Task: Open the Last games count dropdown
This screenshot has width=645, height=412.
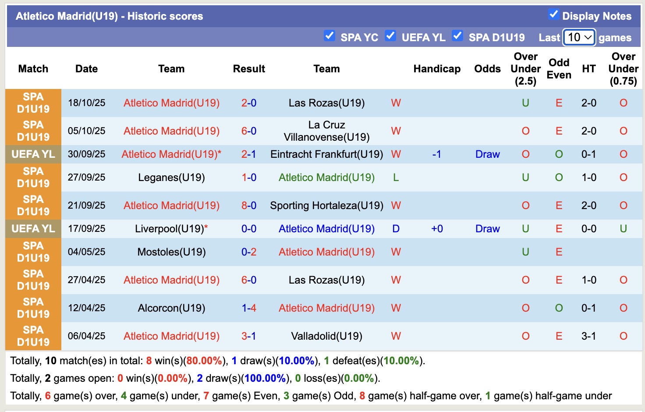Action: (579, 37)
